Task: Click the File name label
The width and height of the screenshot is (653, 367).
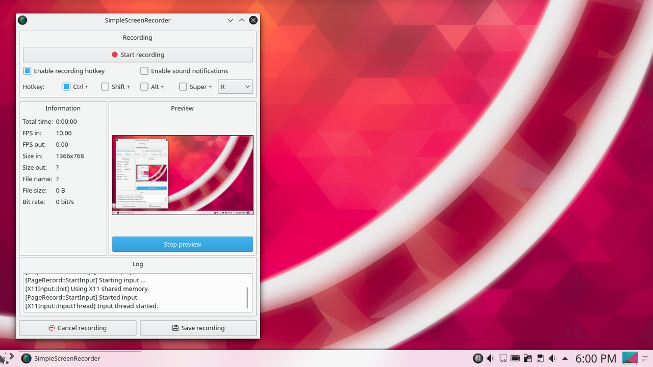Action: coord(37,179)
